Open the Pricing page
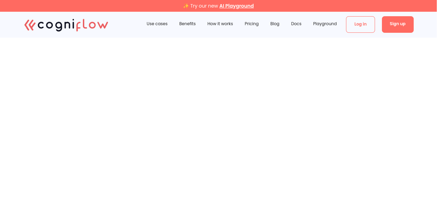This screenshot has width=442, height=207. [251, 24]
